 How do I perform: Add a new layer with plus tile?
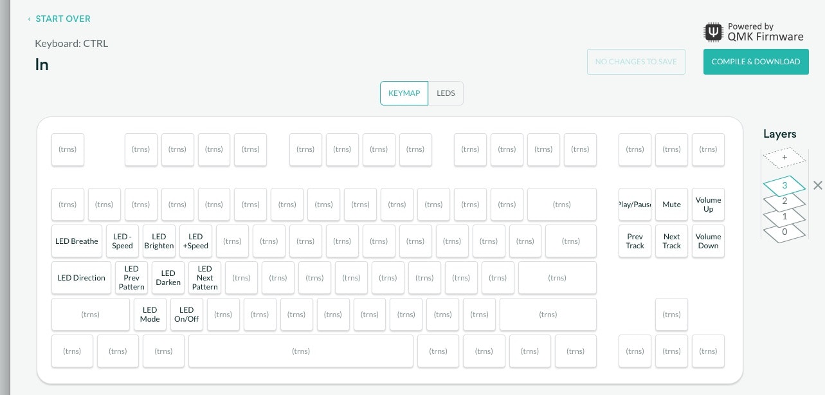click(784, 157)
